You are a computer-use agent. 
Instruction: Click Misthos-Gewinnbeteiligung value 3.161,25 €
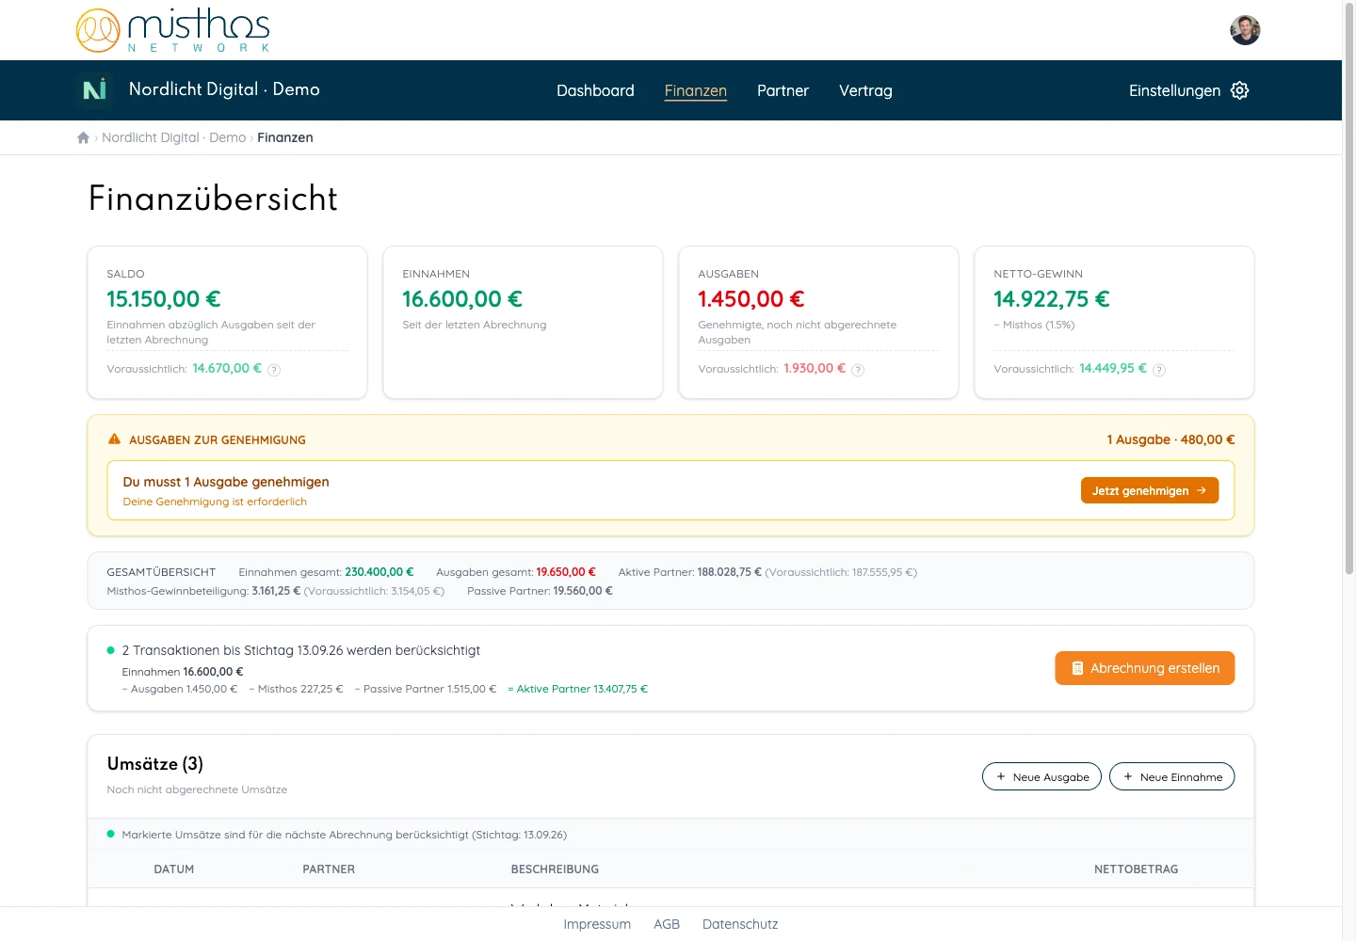coord(276,591)
